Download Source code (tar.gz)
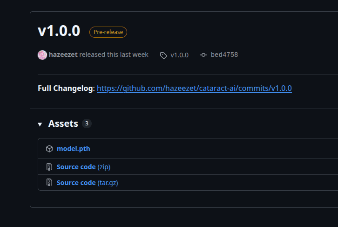338x227 pixels. (x=88, y=183)
